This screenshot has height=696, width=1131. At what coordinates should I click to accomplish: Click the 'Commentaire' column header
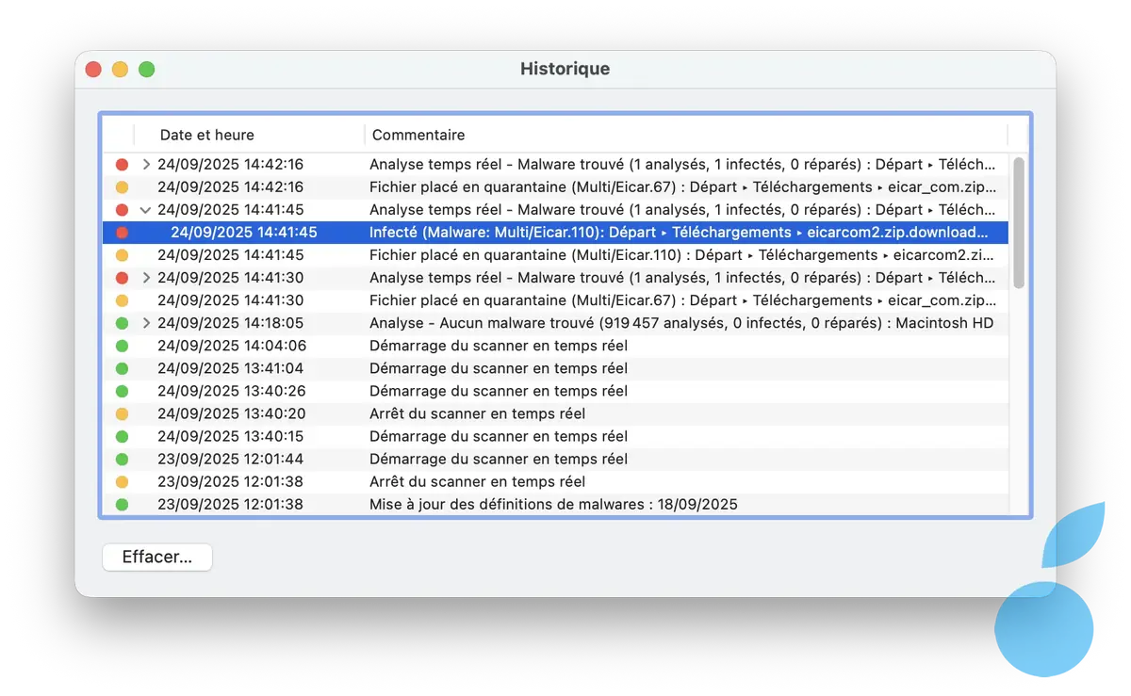pos(418,135)
